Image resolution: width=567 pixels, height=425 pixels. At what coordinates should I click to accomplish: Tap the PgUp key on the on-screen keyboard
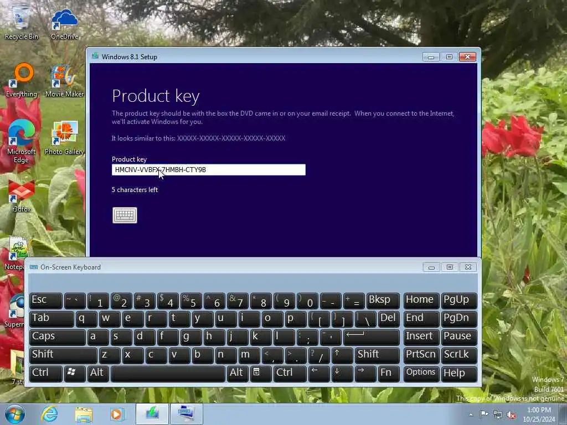[x=459, y=300]
